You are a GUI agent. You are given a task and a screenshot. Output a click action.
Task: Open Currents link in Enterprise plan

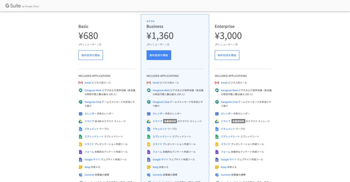point(226,175)
